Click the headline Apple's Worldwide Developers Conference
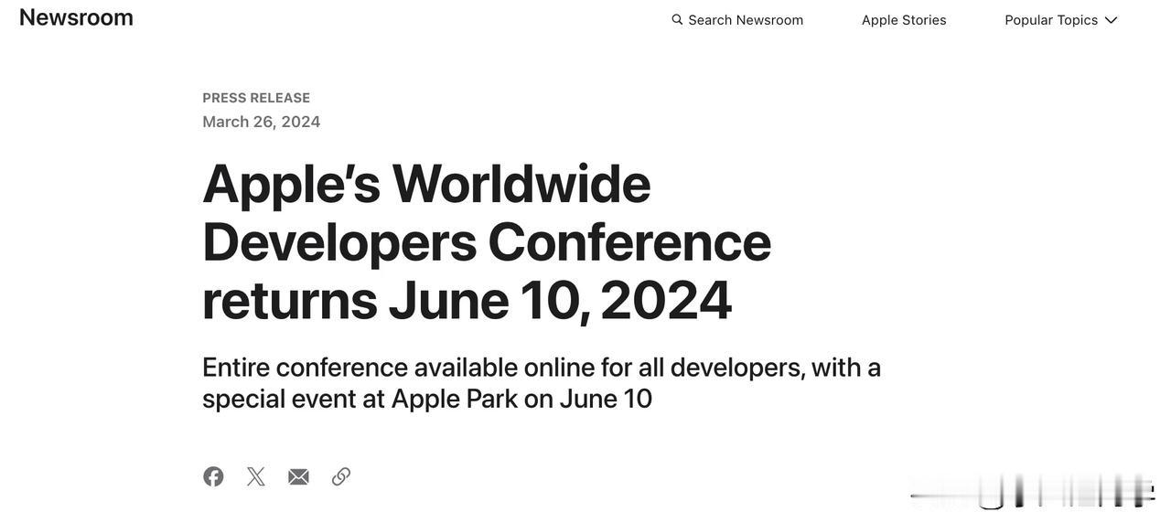This screenshot has height=523, width=1171. click(487, 241)
